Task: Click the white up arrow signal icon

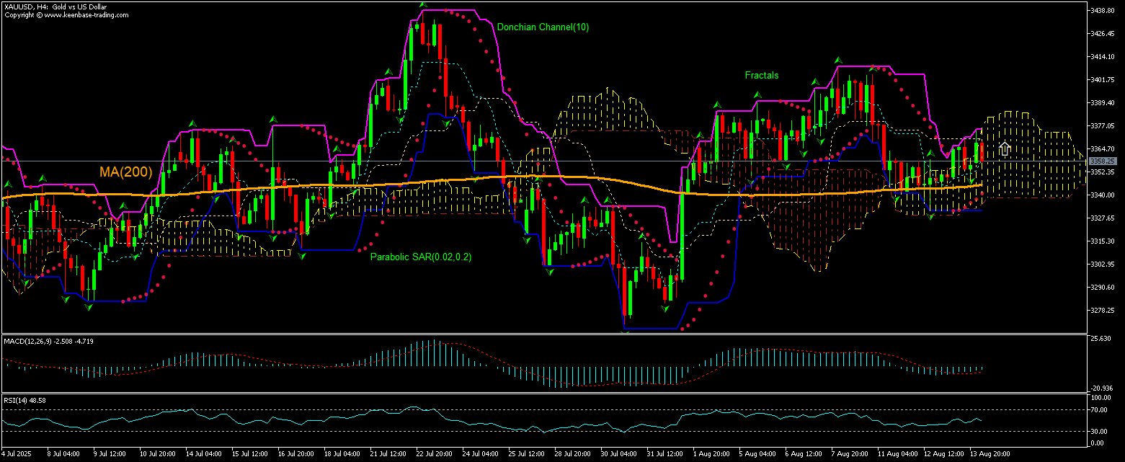Action: click(x=1003, y=150)
